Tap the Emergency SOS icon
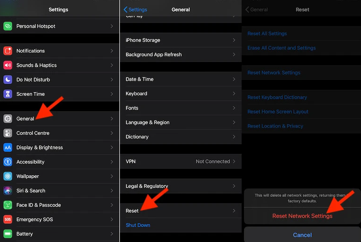The width and height of the screenshot is (361, 242). [x=8, y=219]
